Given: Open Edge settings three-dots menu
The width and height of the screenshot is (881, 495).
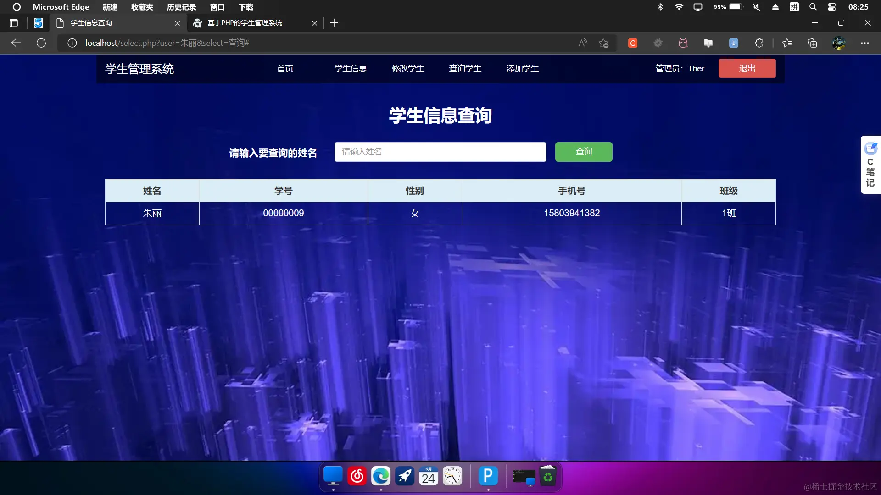Looking at the screenshot, I should point(865,43).
